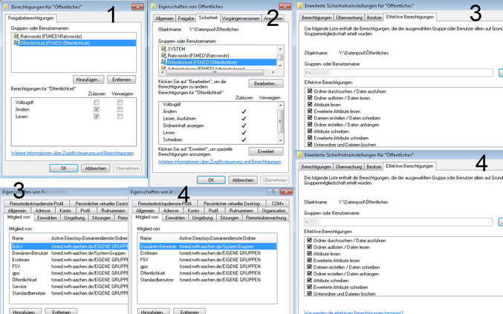Click Name column header in Eigenschaften von Ir

158,238
